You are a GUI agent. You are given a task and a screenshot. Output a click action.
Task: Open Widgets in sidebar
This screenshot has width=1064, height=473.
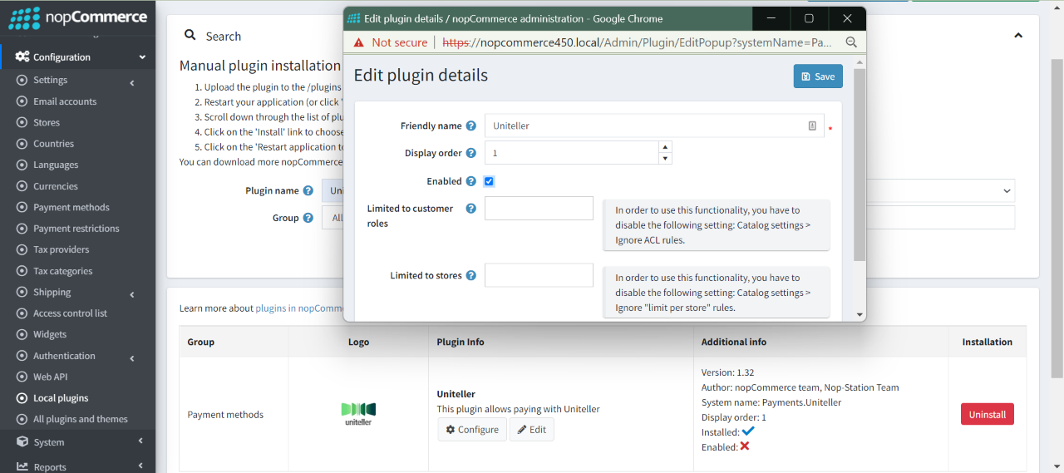point(50,335)
